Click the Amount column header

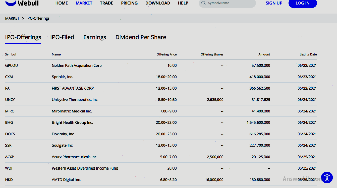pos(264,54)
